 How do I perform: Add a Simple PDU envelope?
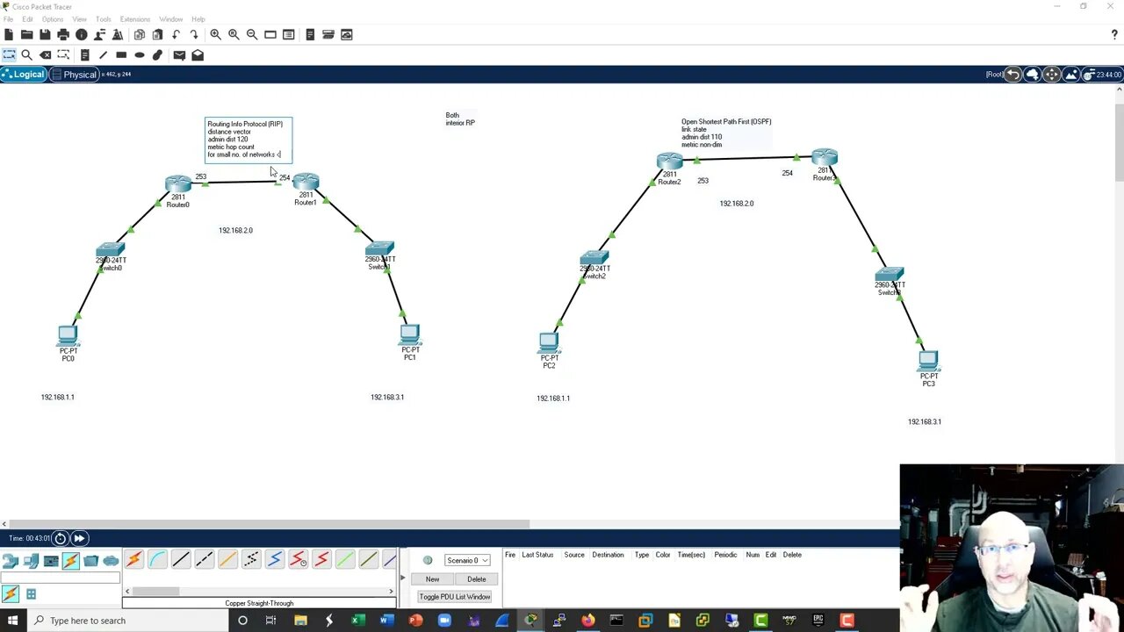(x=179, y=54)
